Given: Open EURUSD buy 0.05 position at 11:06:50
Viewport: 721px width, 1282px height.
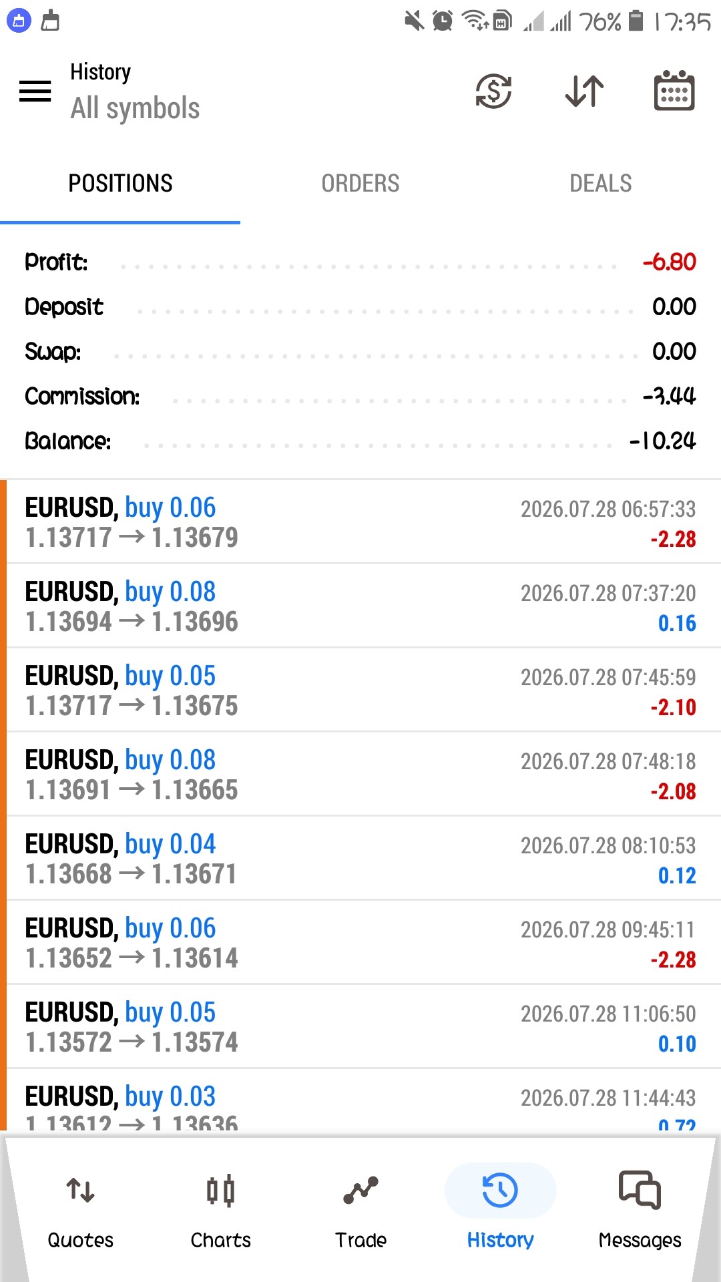Looking at the screenshot, I should pos(360,1026).
